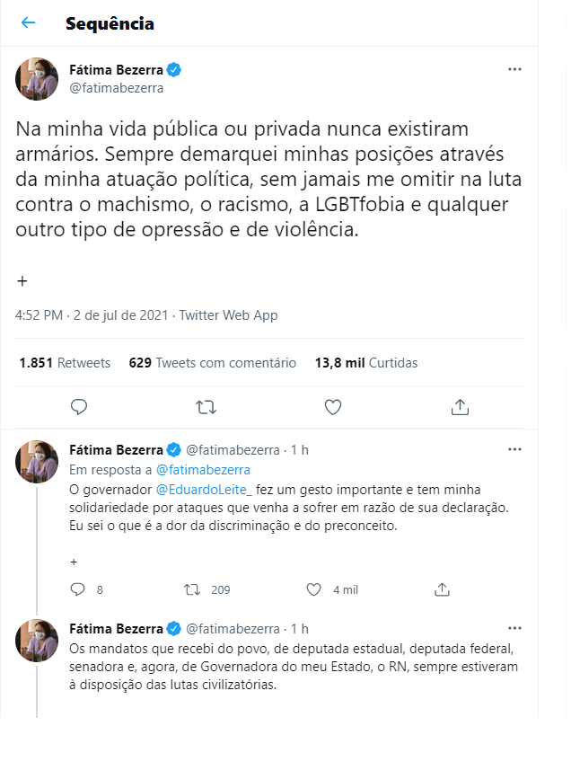Reply to the Eduardo Leite tweet
571x779 pixels.
pos(78,589)
